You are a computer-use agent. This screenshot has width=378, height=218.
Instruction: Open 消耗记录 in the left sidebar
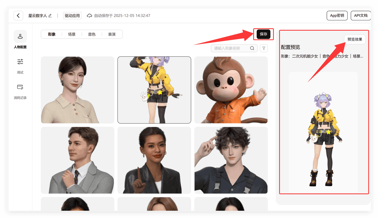[20, 92]
